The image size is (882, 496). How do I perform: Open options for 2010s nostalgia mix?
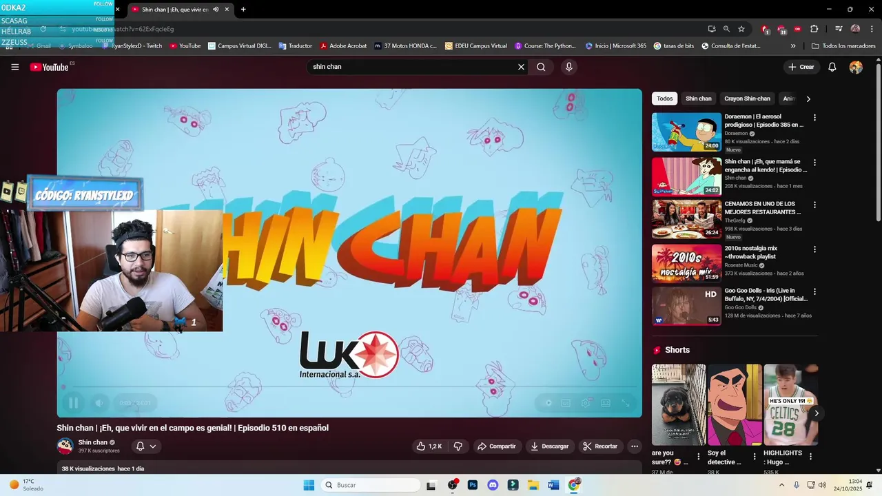point(814,249)
